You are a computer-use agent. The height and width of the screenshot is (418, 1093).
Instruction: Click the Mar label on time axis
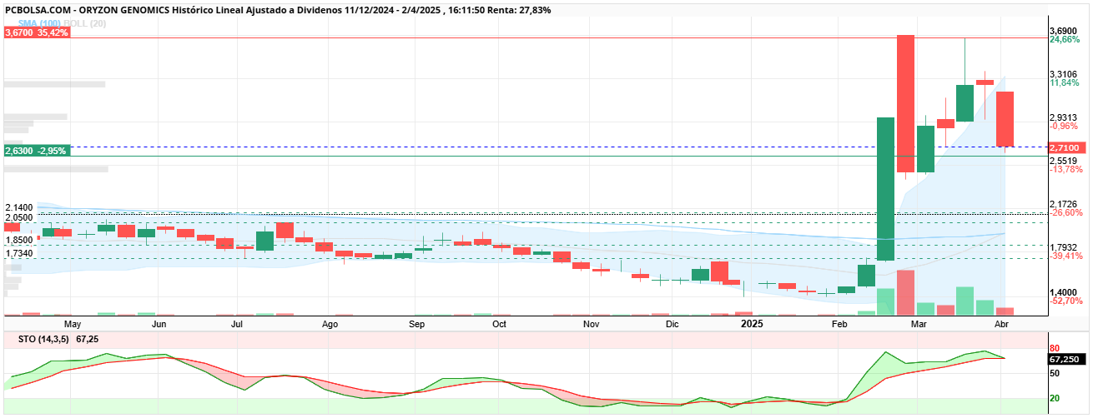tap(919, 323)
